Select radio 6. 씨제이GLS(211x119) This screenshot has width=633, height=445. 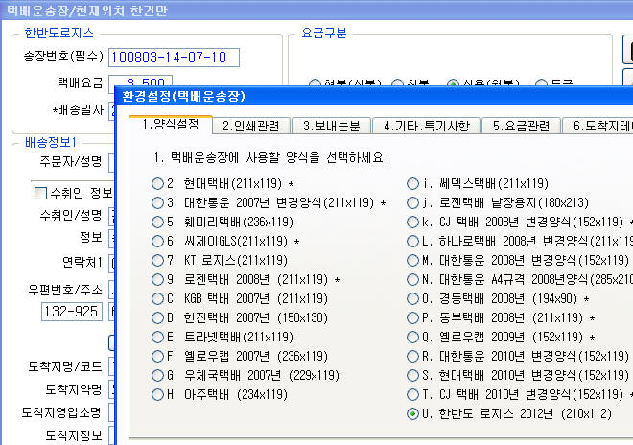click(x=157, y=242)
